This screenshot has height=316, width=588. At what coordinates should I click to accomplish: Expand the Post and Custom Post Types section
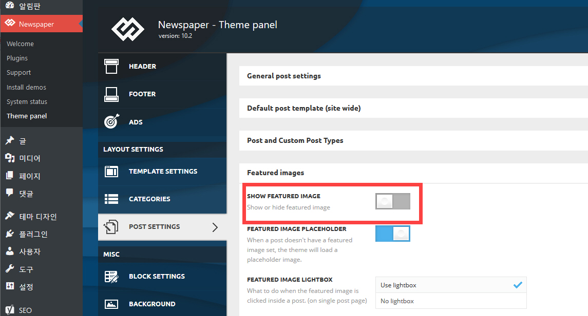coord(413,141)
